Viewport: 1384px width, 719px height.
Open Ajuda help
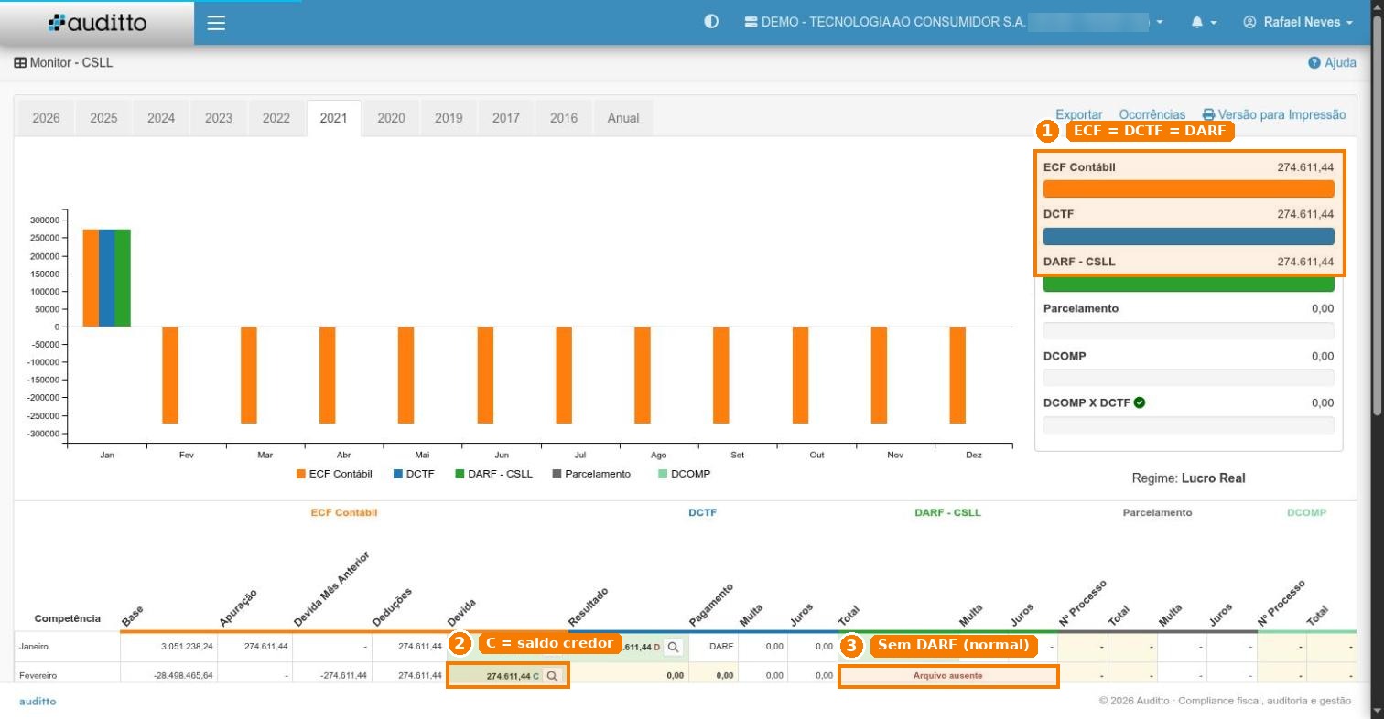[x=1333, y=63]
